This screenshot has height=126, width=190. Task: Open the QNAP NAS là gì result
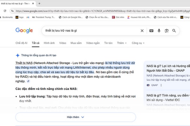(x=168, y=68)
